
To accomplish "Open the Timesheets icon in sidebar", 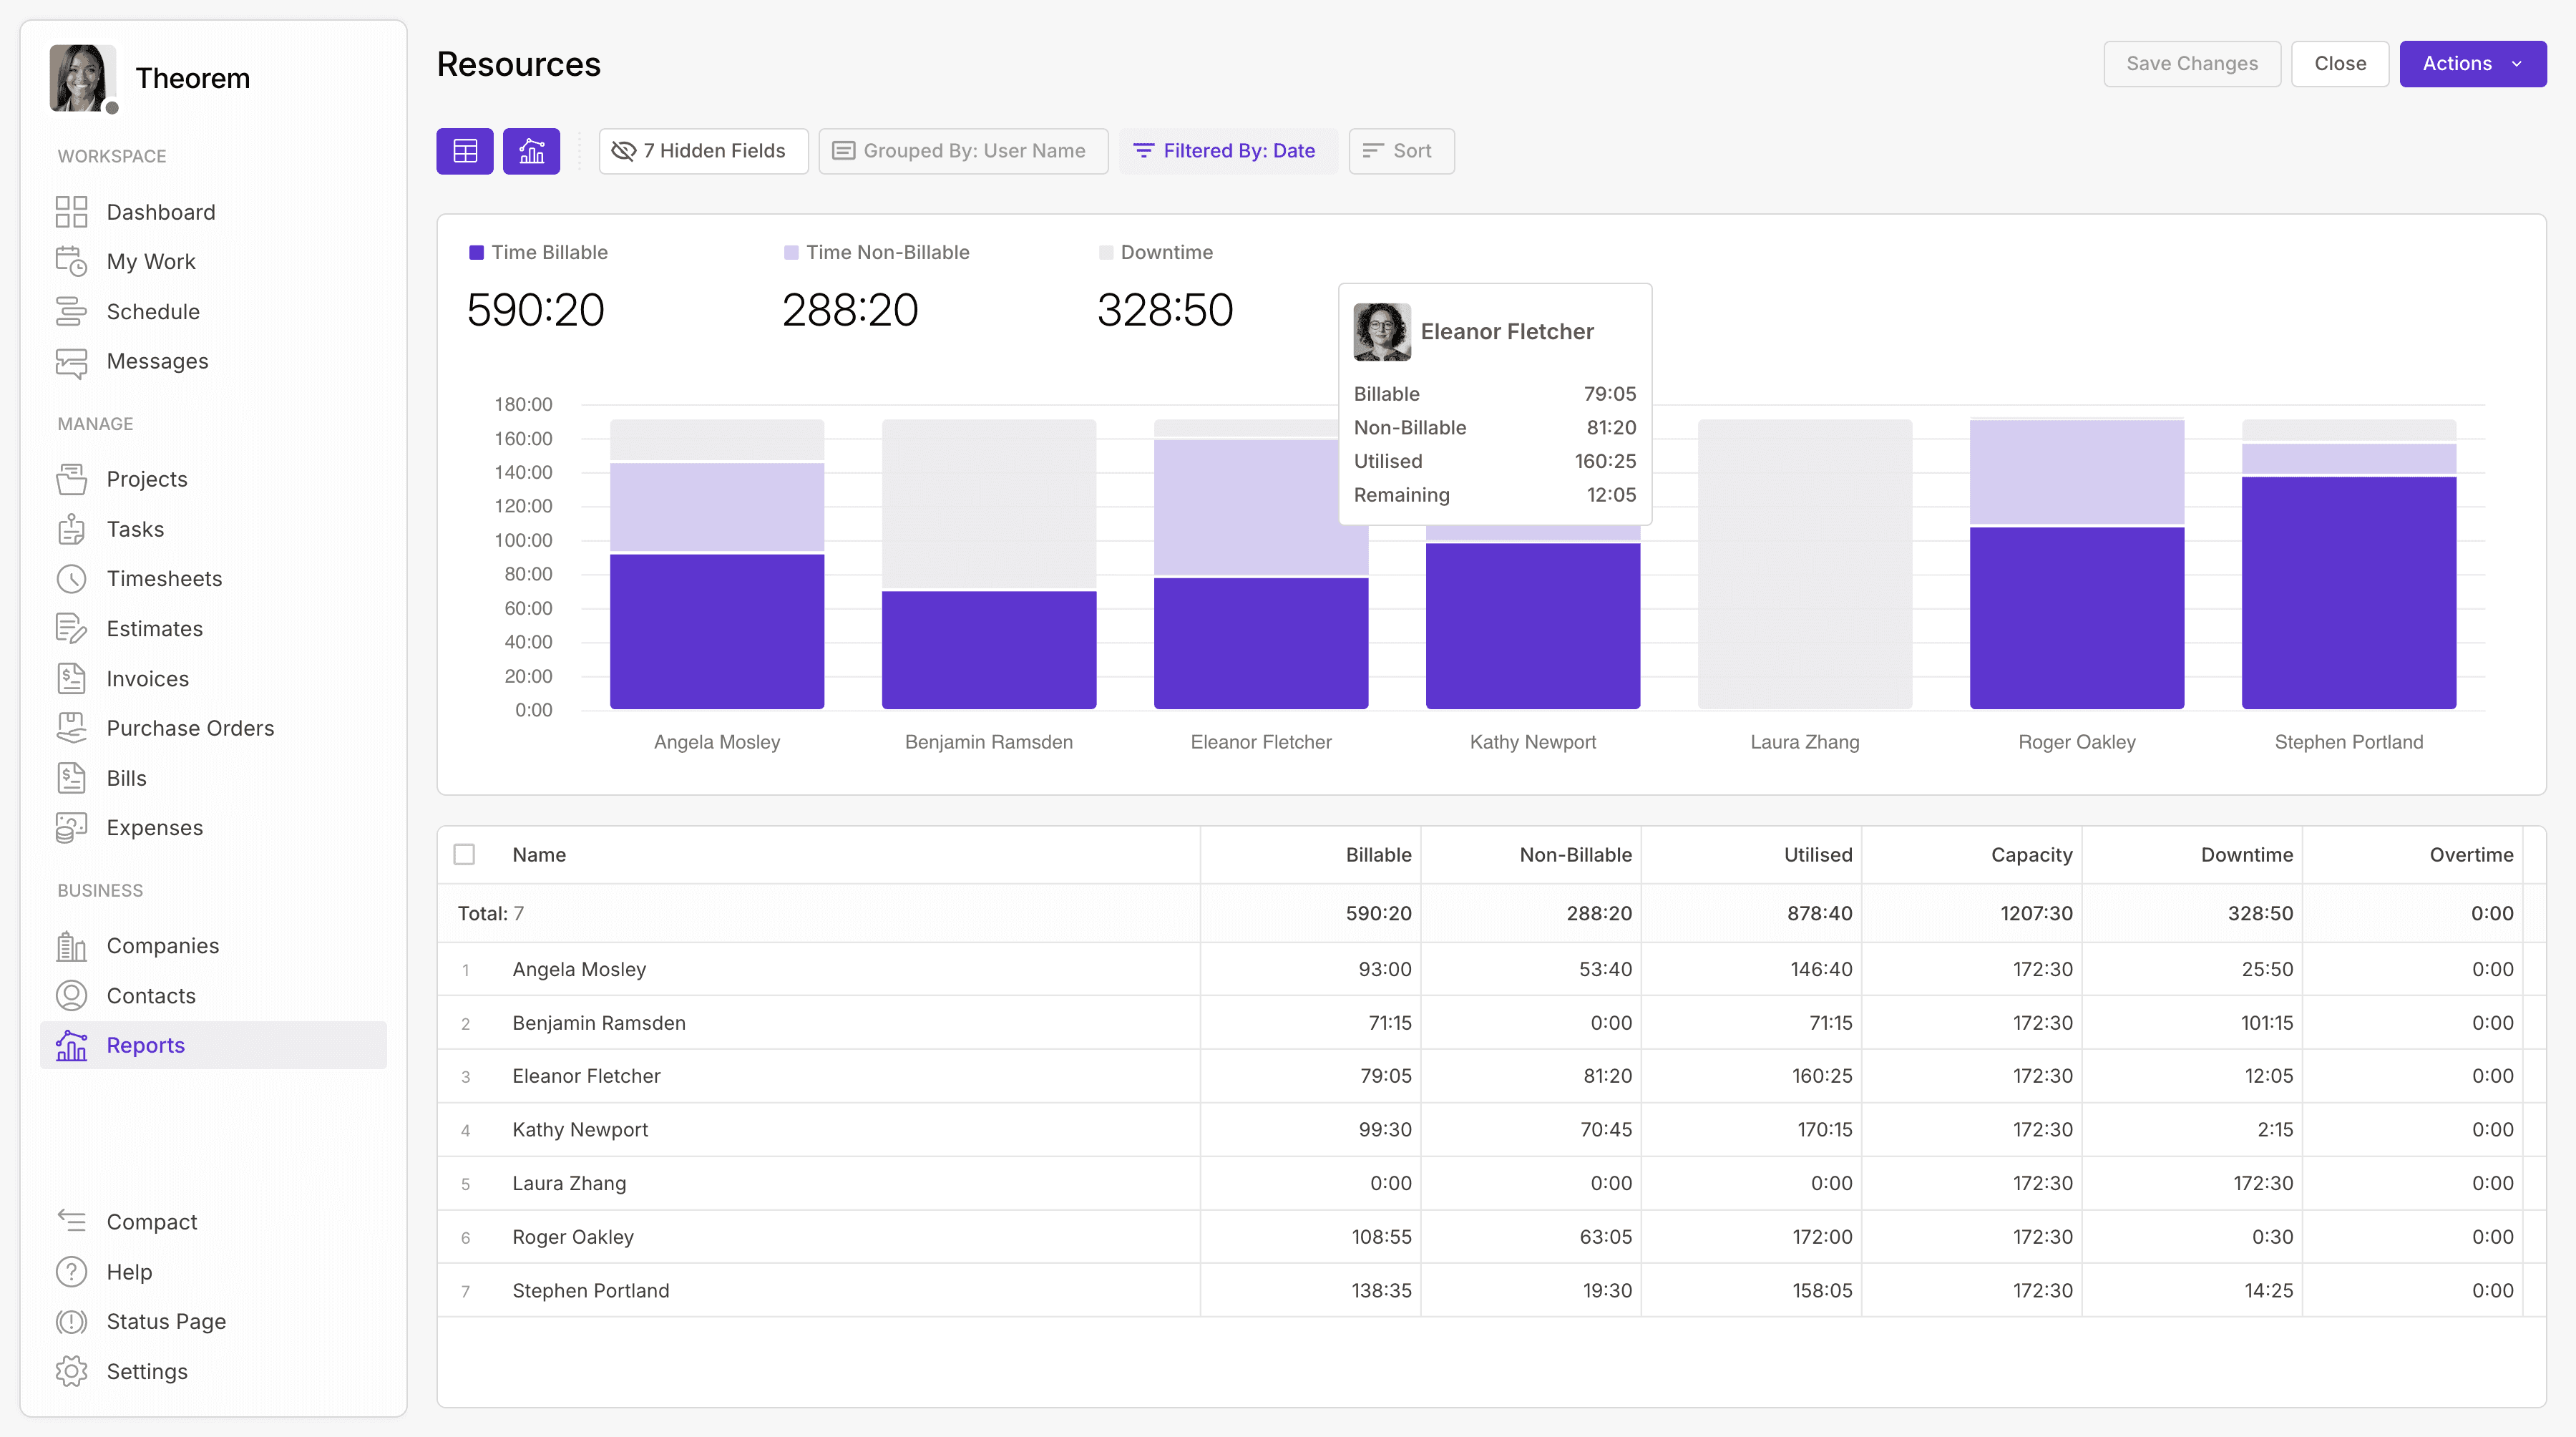I will 71,579.
